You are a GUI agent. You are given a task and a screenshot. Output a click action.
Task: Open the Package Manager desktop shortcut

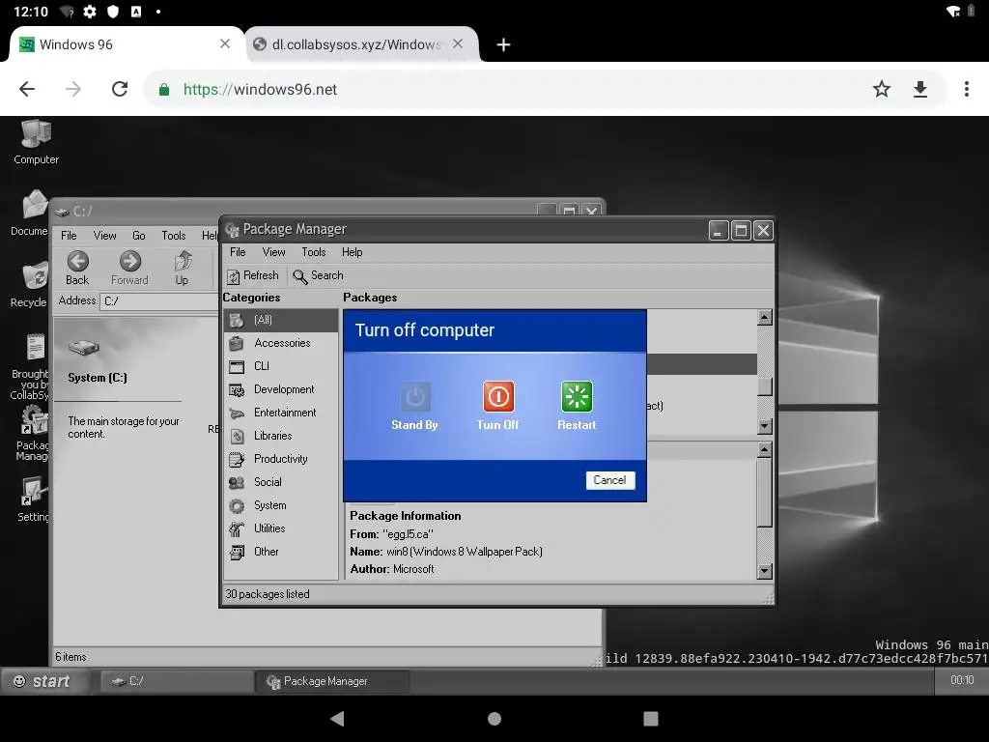(35, 419)
